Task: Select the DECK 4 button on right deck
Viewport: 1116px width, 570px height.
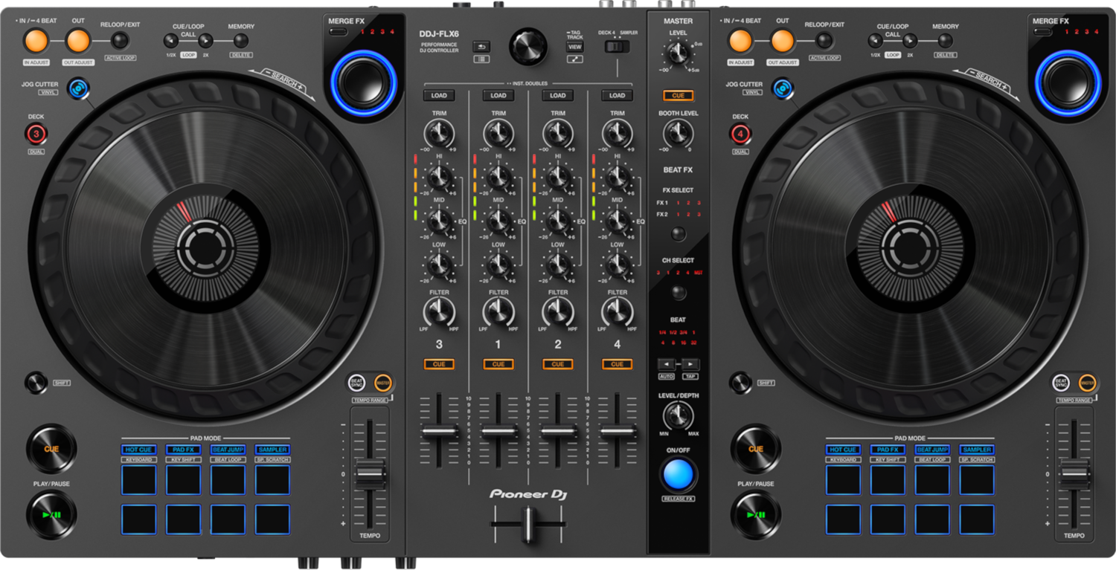Action: 740,135
